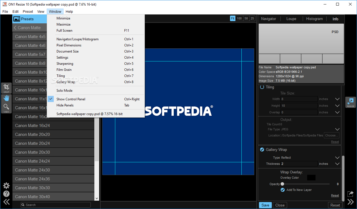
Task: Open the Help menu
Action: [x=69, y=11]
